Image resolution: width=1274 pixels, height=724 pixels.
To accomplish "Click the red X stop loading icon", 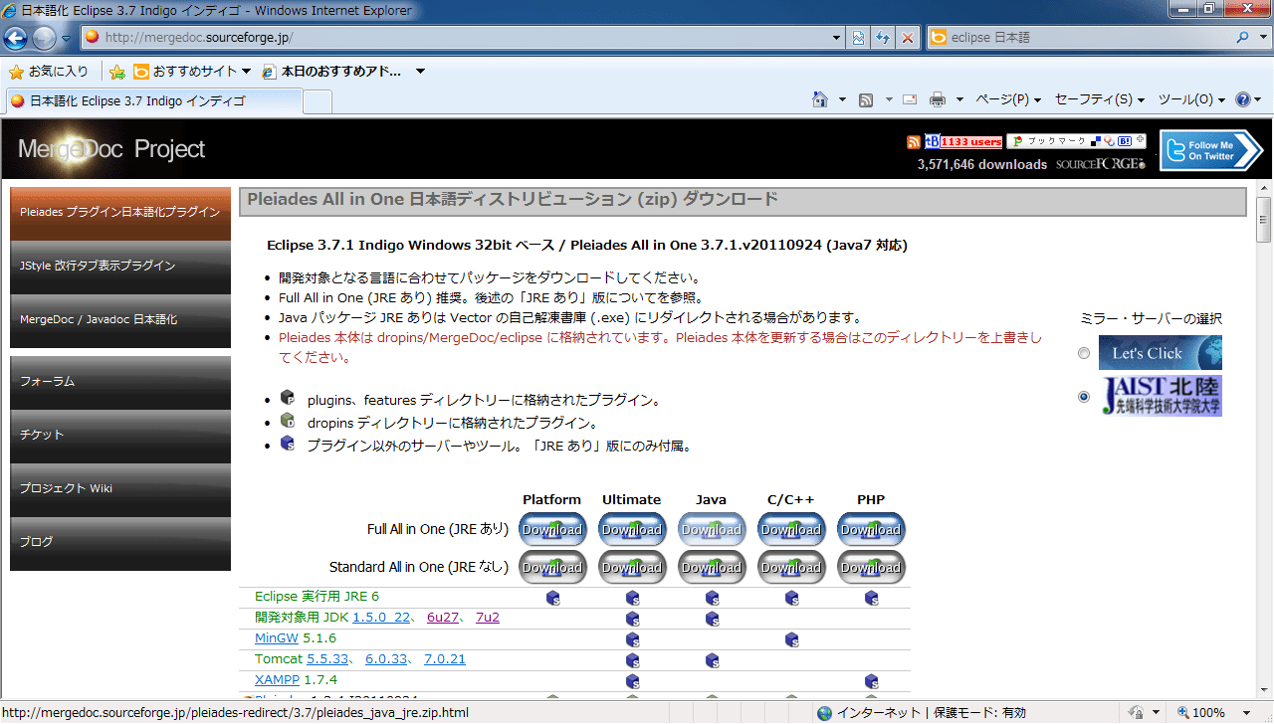I will click(x=907, y=38).
